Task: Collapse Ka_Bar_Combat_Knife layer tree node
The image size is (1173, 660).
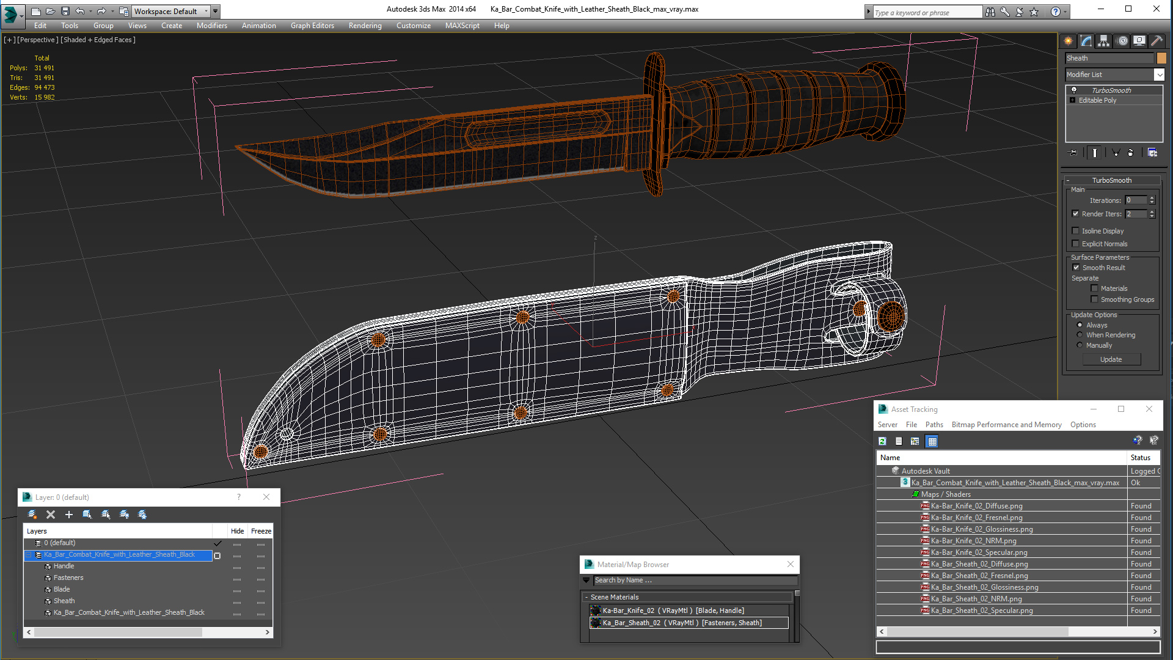Action: pyautogui.click(x=28, y=555)
